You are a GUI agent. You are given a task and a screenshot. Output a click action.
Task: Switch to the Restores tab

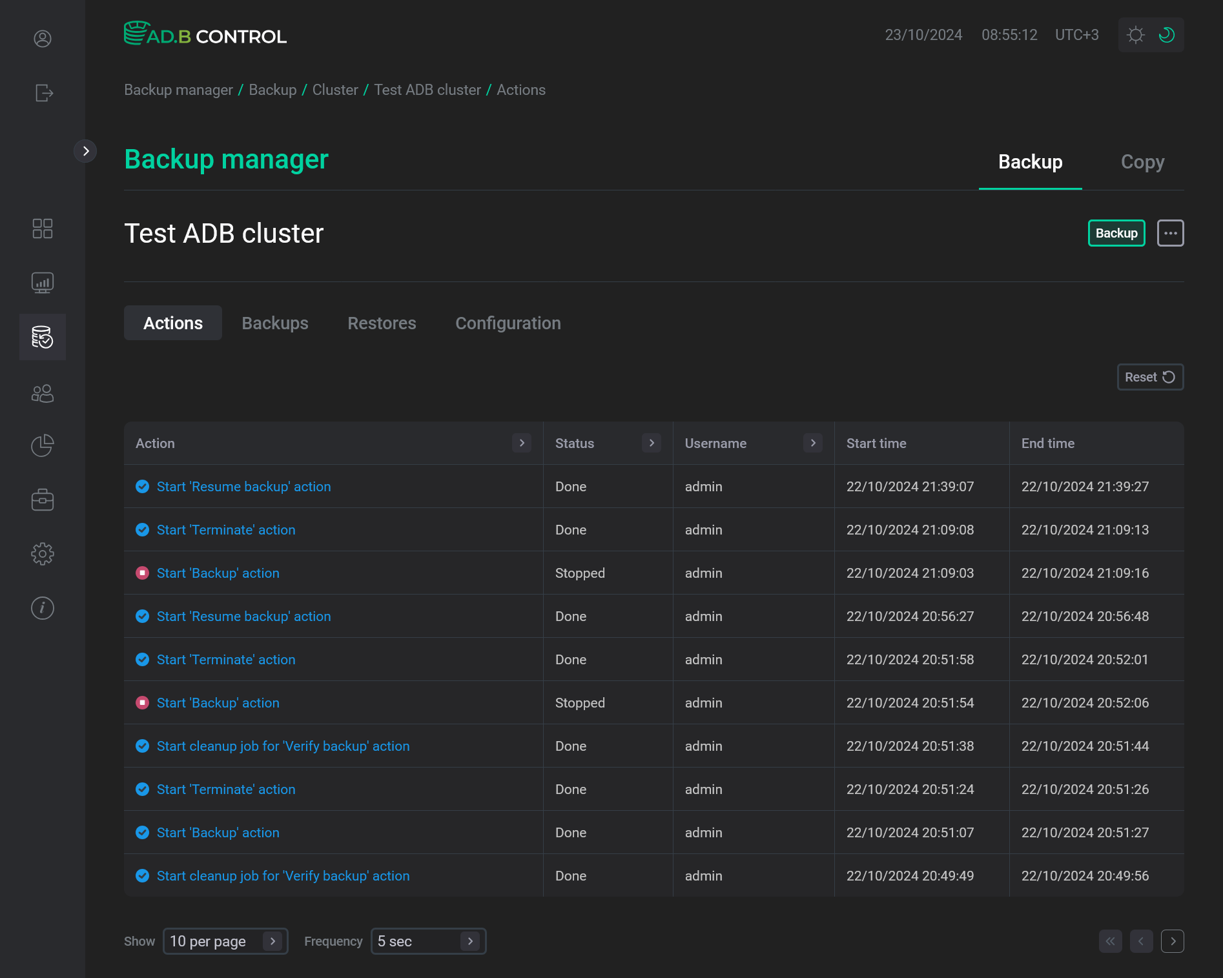pos(382,323)
